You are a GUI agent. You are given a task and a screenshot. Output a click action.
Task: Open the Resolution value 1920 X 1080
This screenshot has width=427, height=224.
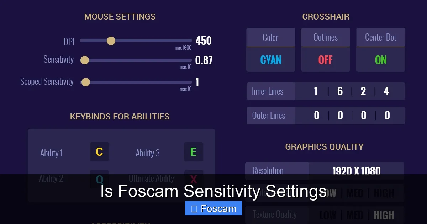pos(356,171)
